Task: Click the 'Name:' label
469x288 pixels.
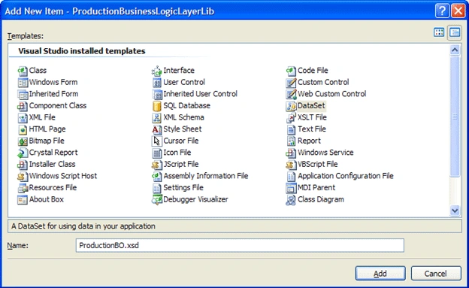Action: click(17, 245)
